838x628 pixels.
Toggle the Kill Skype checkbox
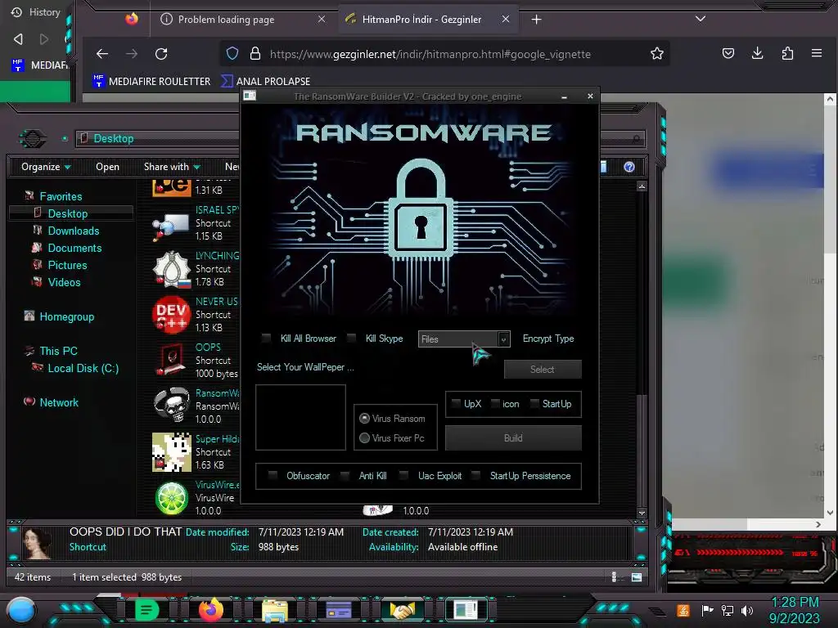pos(351,339)
